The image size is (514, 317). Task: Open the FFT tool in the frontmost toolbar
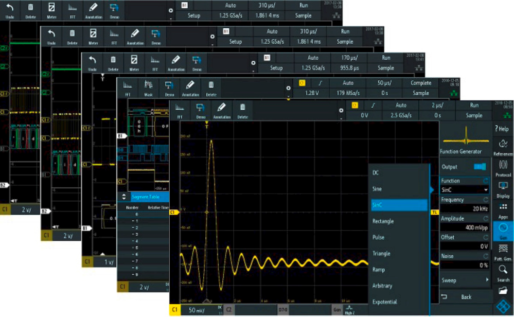click(x=181, y=111)
